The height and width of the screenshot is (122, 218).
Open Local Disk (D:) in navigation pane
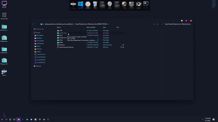click(x=40, y=57)
